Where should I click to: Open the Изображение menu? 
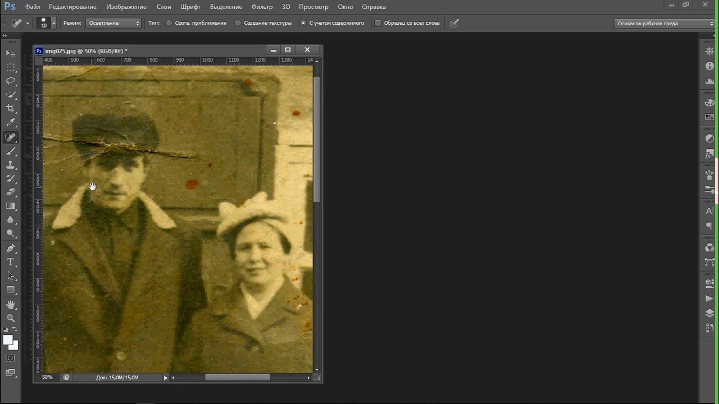126,7
